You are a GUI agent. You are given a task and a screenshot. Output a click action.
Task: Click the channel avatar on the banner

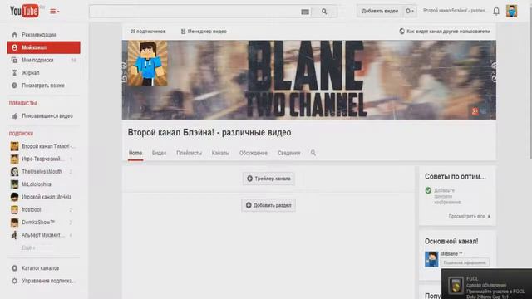(x=147, y=63)
